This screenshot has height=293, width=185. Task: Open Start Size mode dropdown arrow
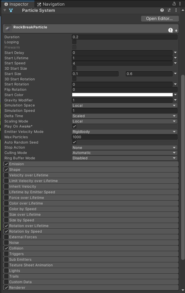pyautogui.click(x=175, y=74)
